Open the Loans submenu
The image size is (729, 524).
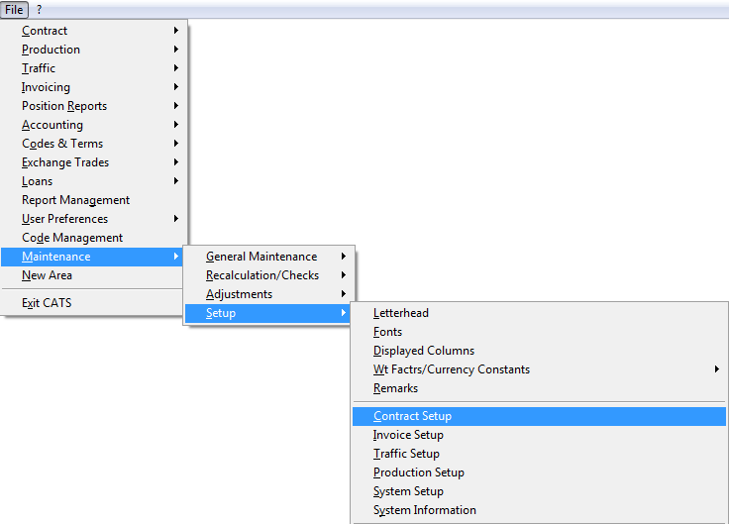click(93, 181)
